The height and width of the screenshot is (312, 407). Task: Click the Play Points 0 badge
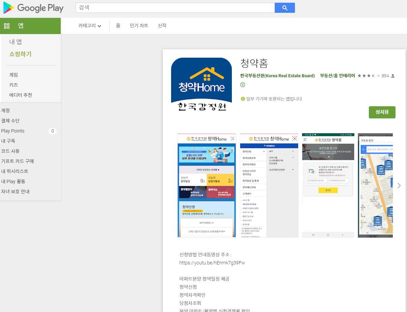click(x=52, y=131)
